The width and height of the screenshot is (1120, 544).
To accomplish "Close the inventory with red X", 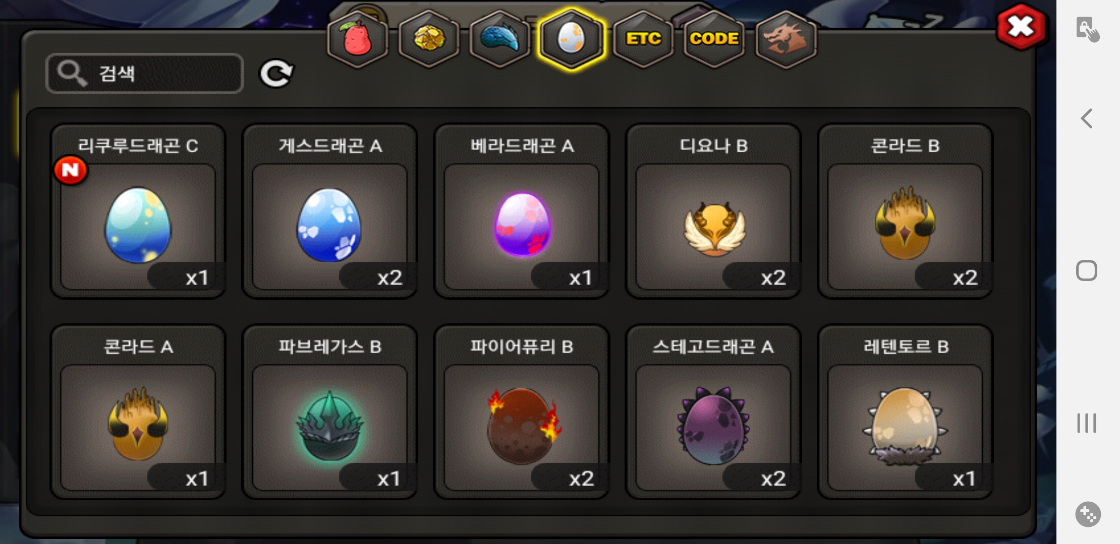I will coord(1022,27).
